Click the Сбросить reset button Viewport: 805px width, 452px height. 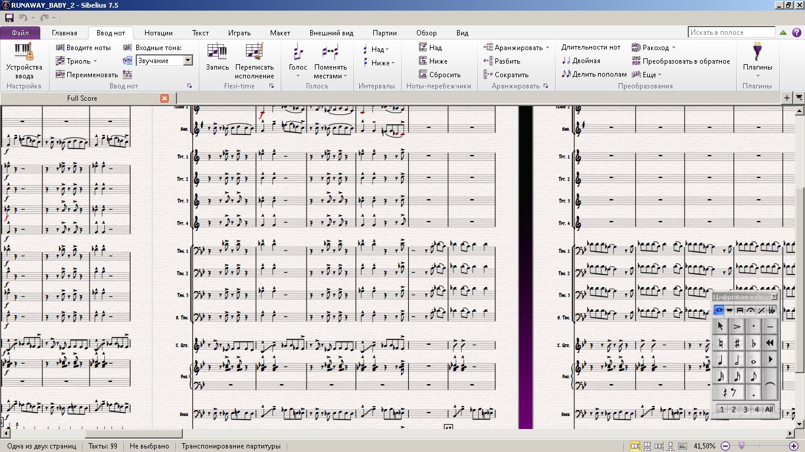point(439,75)
